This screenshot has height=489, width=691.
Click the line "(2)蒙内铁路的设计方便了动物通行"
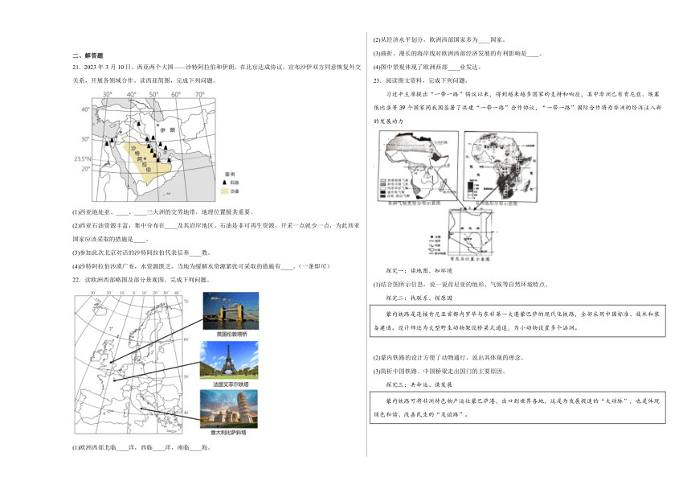(448, 358)
